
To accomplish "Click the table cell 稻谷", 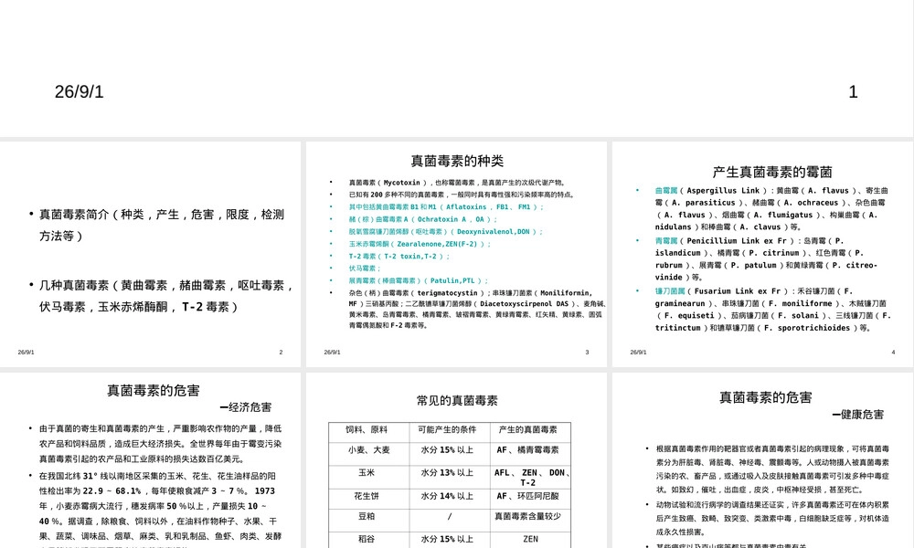I will click(x=367, y=539).
